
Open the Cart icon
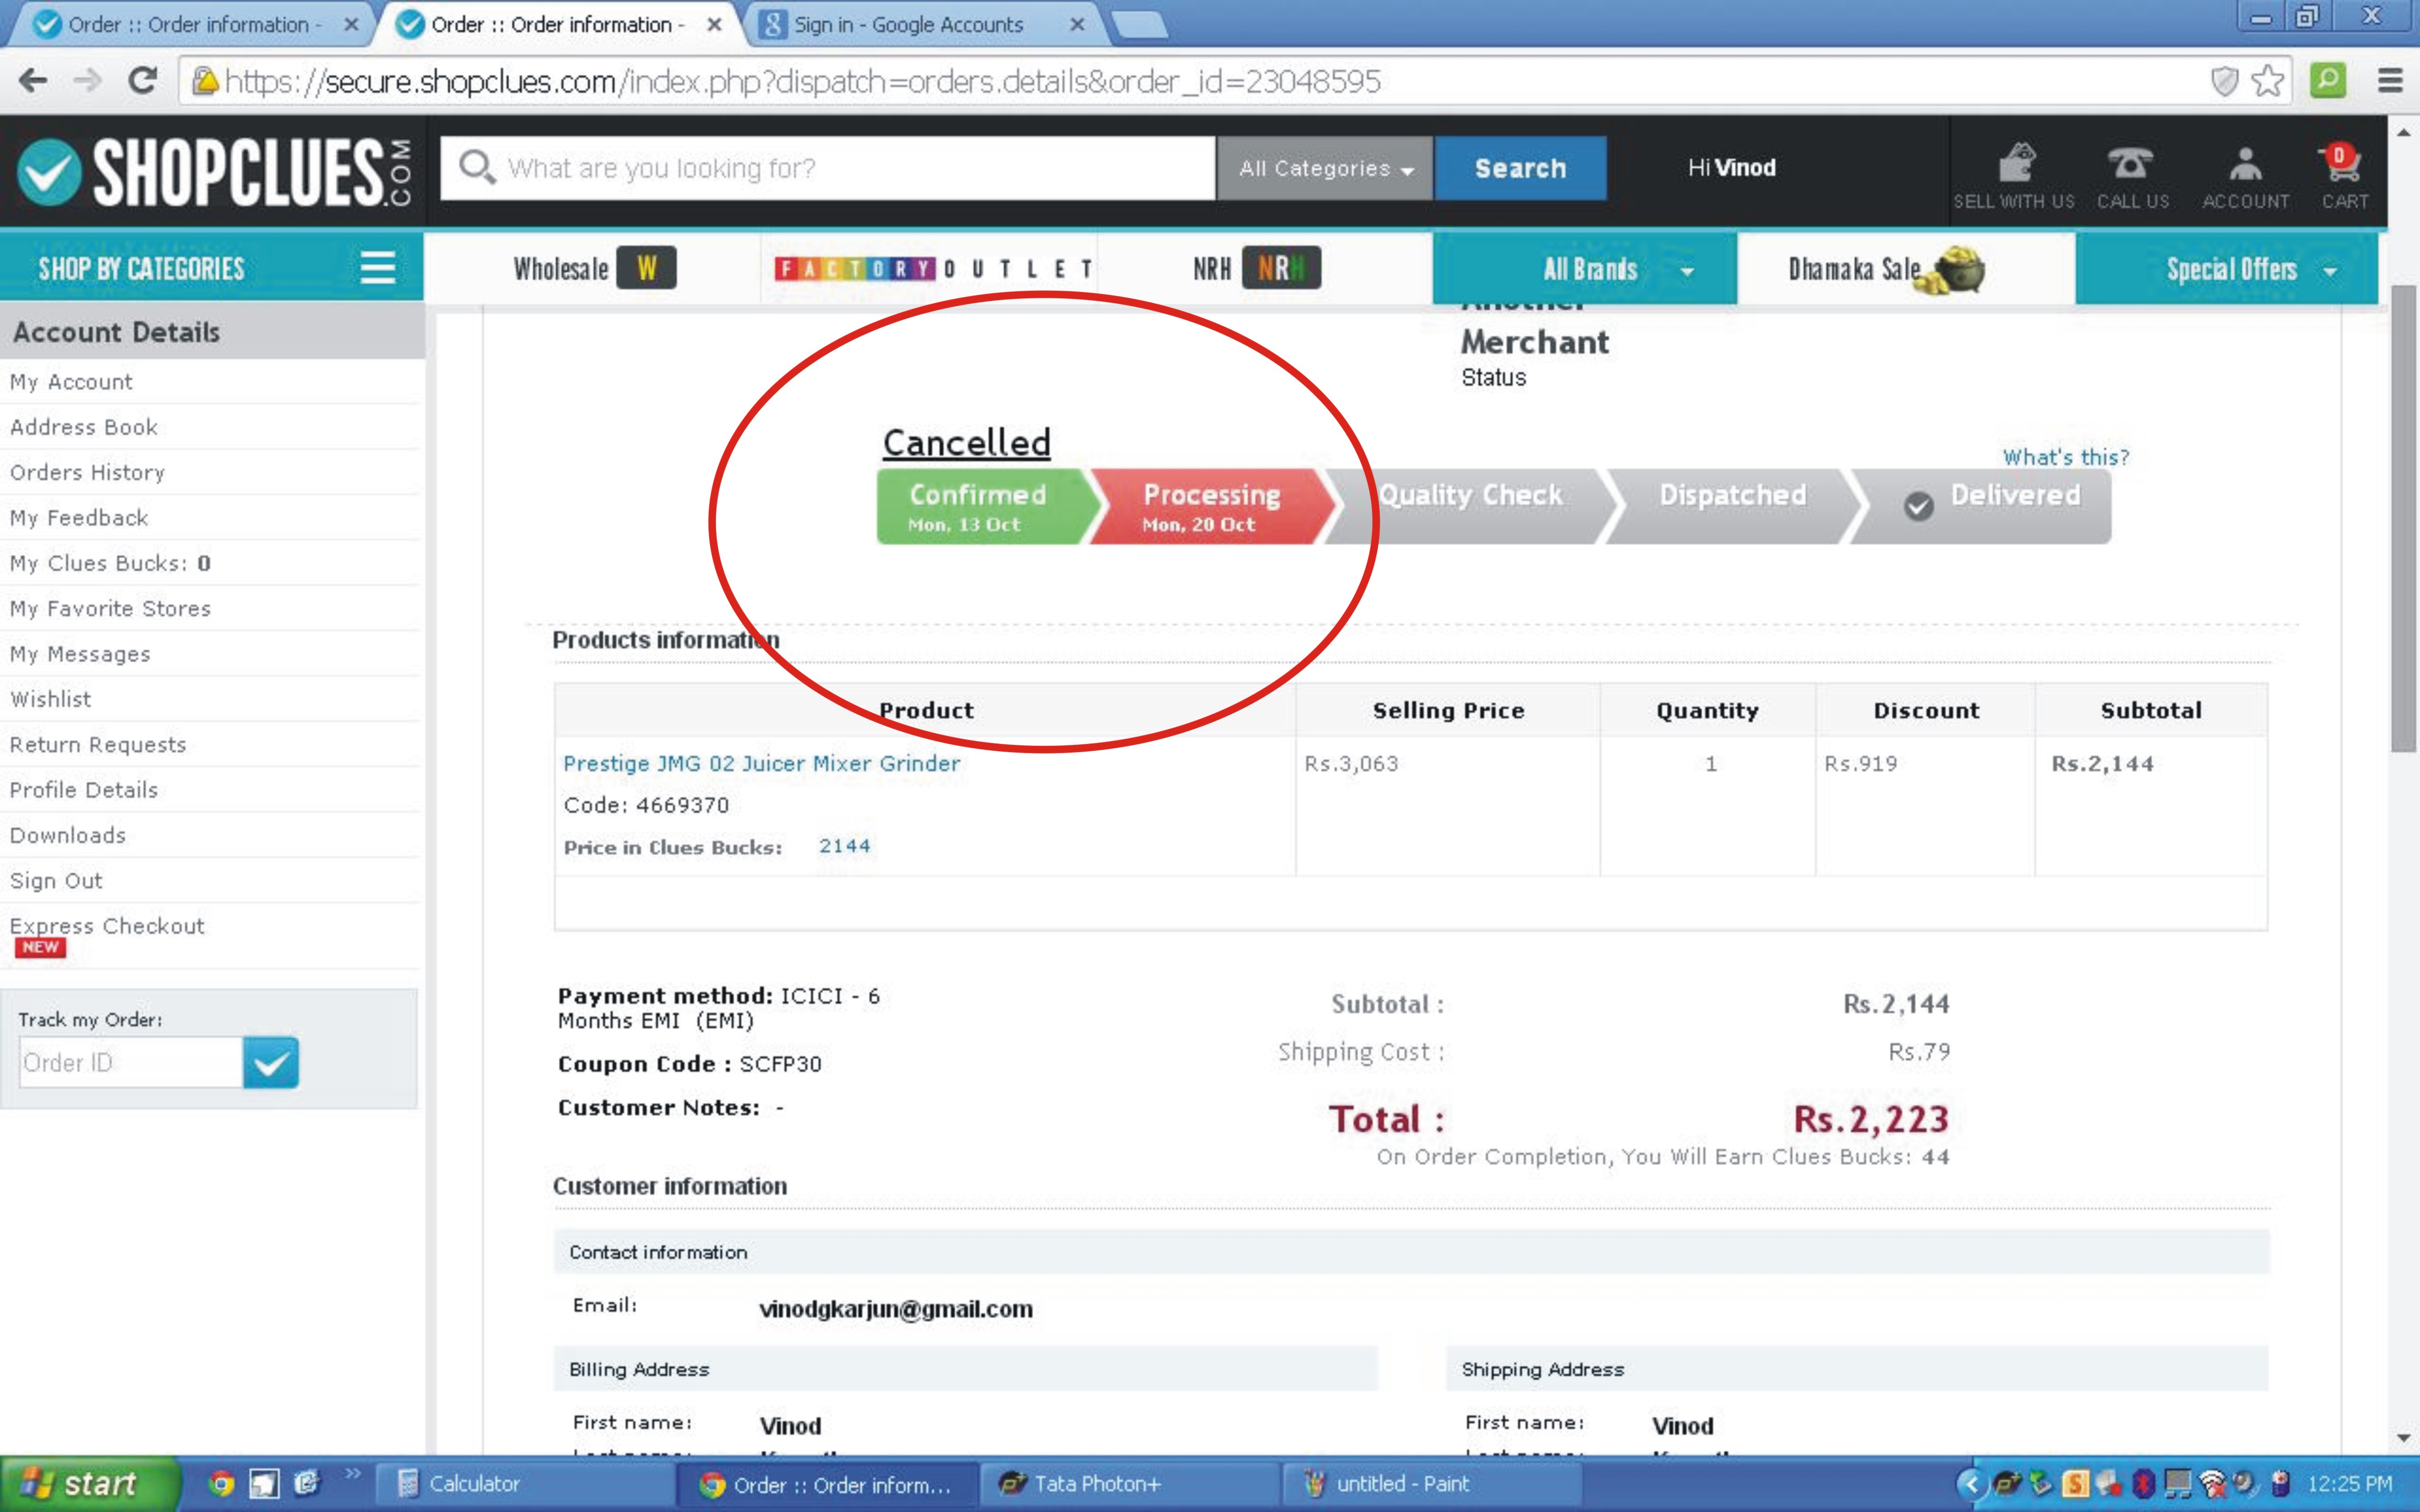coord(2343,176)
